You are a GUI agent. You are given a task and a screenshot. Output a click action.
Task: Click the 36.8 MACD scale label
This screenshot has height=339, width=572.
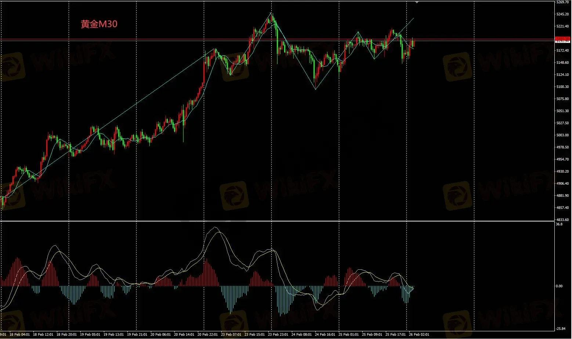pos(559,224)
